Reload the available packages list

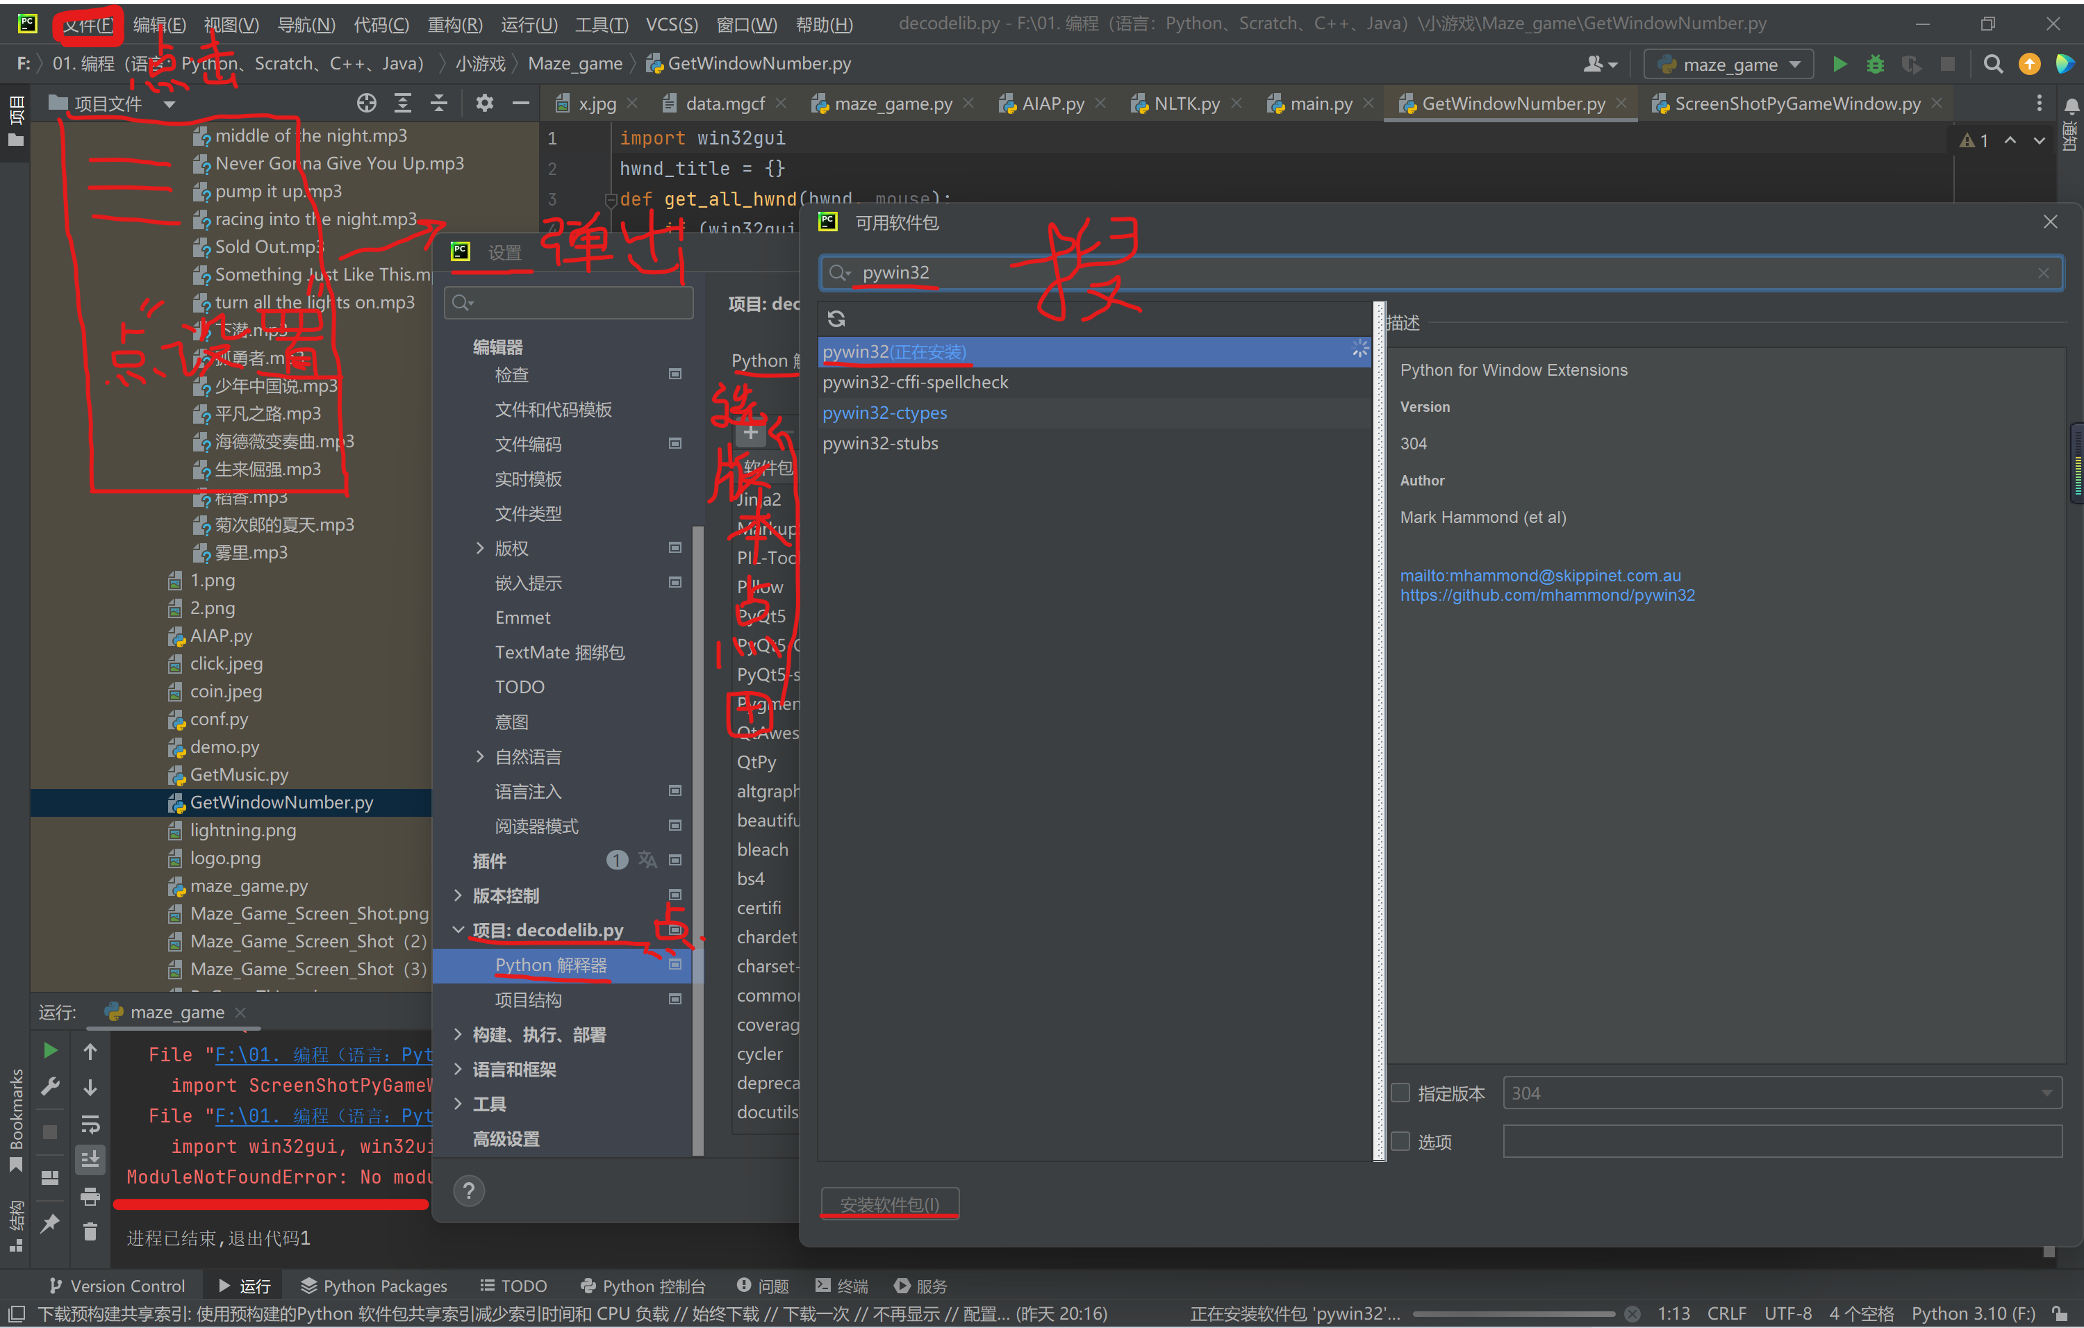coord(836,318)
